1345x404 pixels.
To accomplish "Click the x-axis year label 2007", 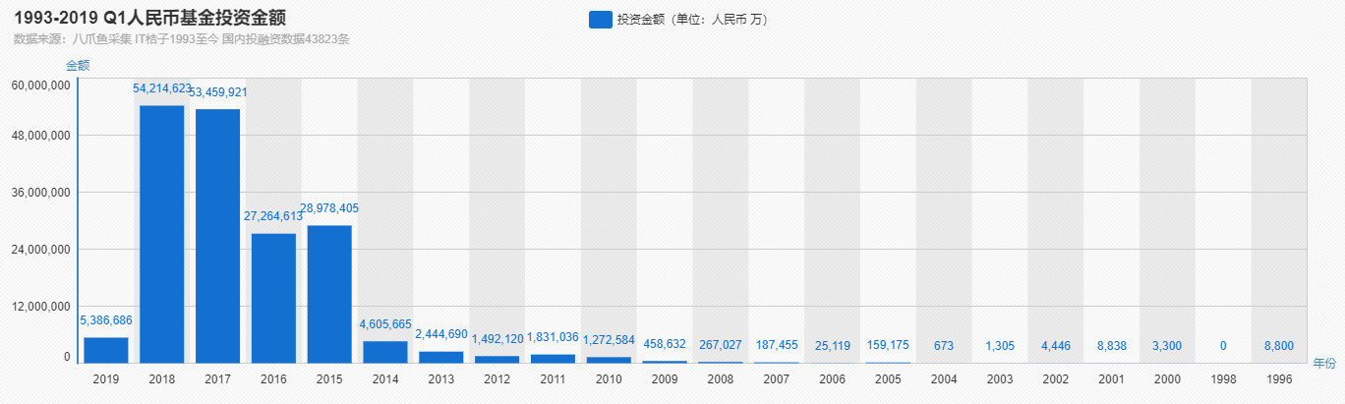I will (777, 377).
